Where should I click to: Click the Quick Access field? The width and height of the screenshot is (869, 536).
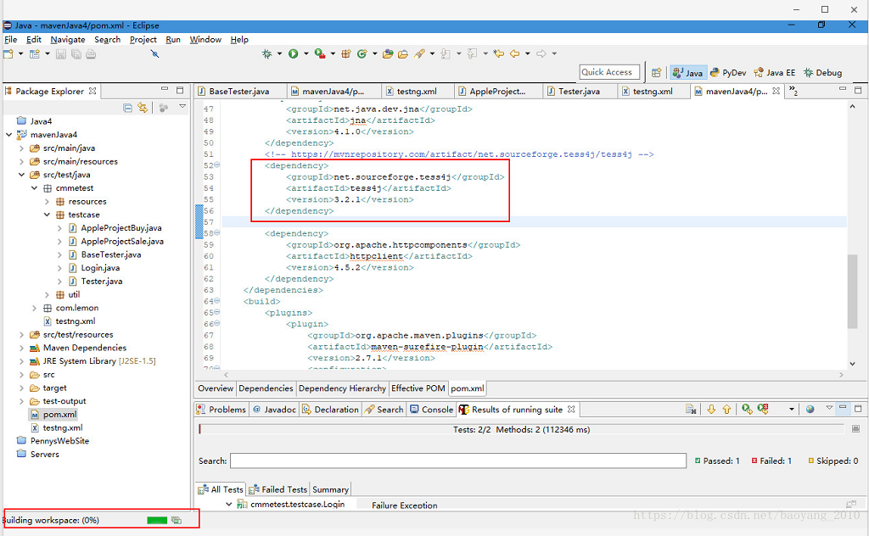pos(609,72)
